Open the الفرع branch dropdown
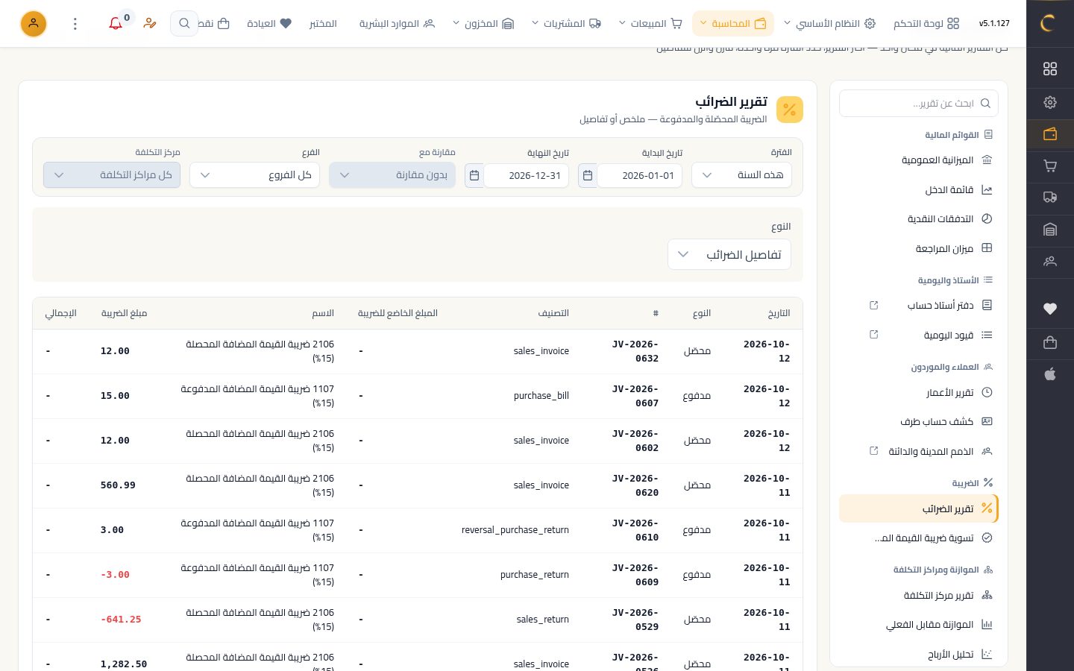The height and width of the screenshot is (671, 1074). click(255, 175)
